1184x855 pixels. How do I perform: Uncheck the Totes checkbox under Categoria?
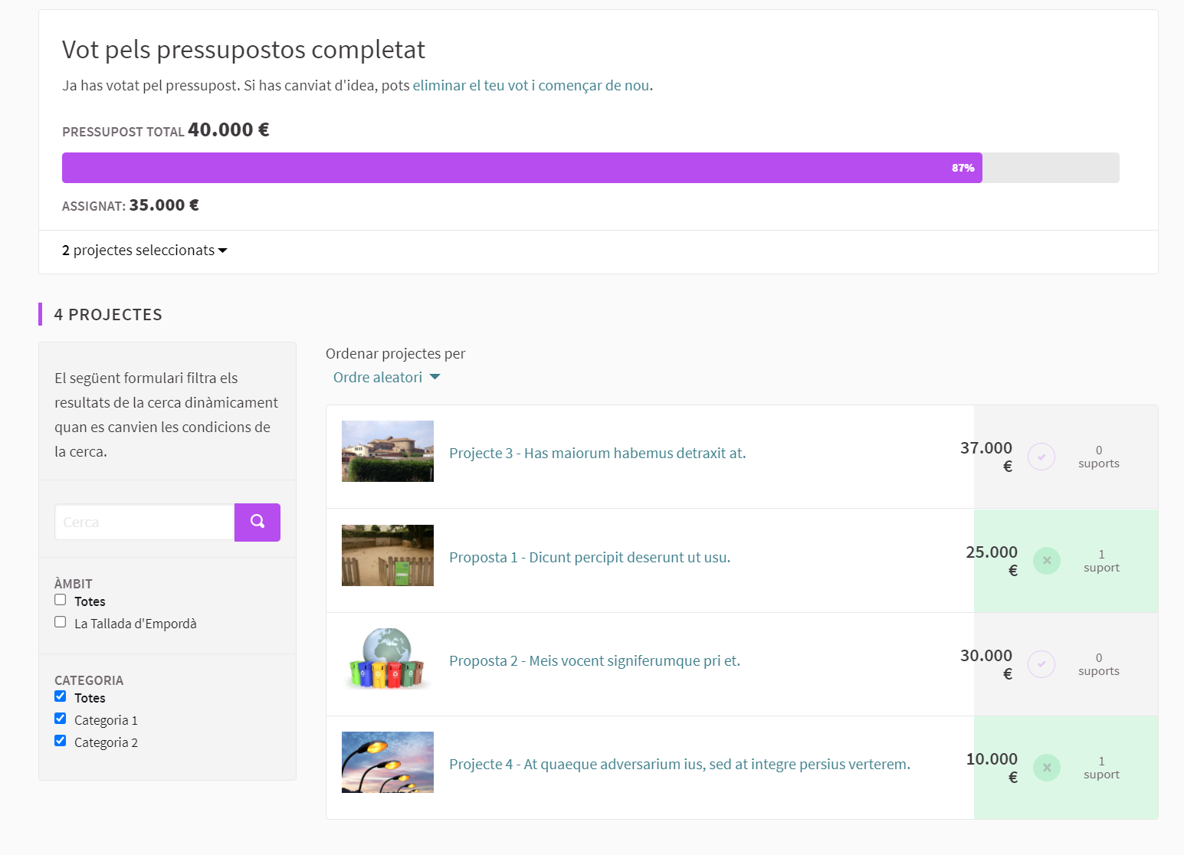point(61,696)
